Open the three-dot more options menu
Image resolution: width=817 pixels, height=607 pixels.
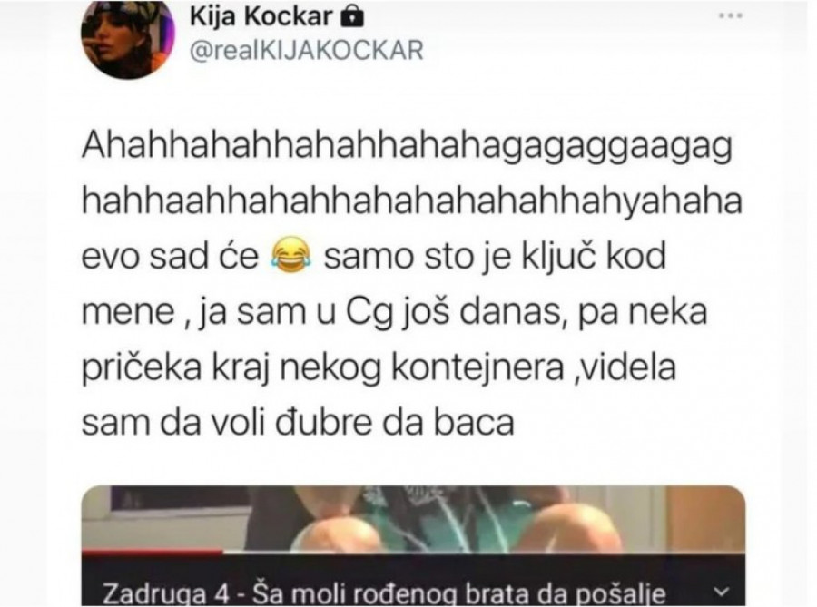pos(731,16)
